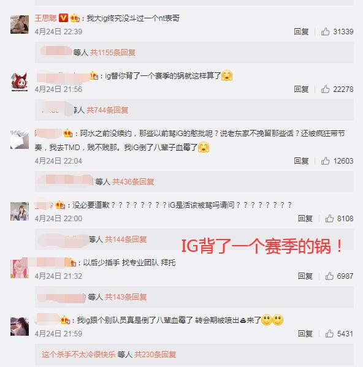Expand the 共744条回复 reply thread
Screen dimensions: 363x367
107,110
